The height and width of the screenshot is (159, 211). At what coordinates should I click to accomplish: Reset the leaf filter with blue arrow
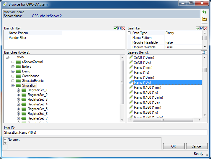pos(202,28)
